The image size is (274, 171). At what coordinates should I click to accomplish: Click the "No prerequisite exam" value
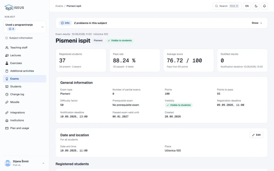click(126, 105)
